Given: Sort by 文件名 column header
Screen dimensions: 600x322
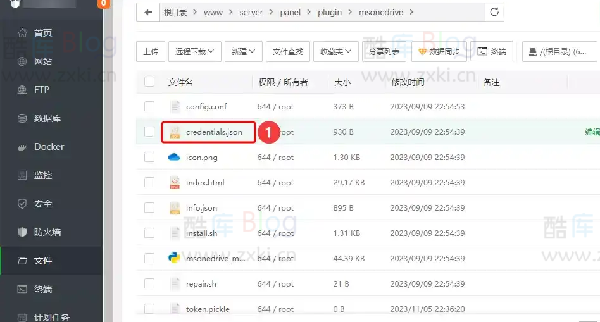Looking at the screenshot, I should [180, 82].
